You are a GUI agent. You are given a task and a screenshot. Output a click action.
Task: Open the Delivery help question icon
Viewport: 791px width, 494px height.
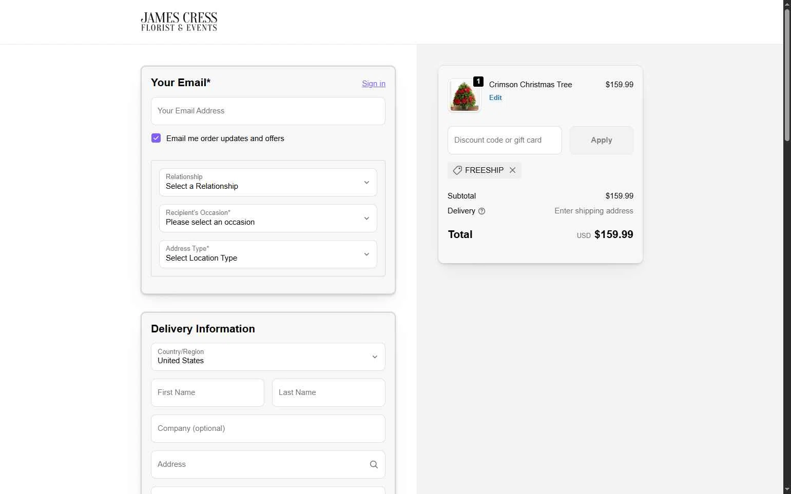481,211
